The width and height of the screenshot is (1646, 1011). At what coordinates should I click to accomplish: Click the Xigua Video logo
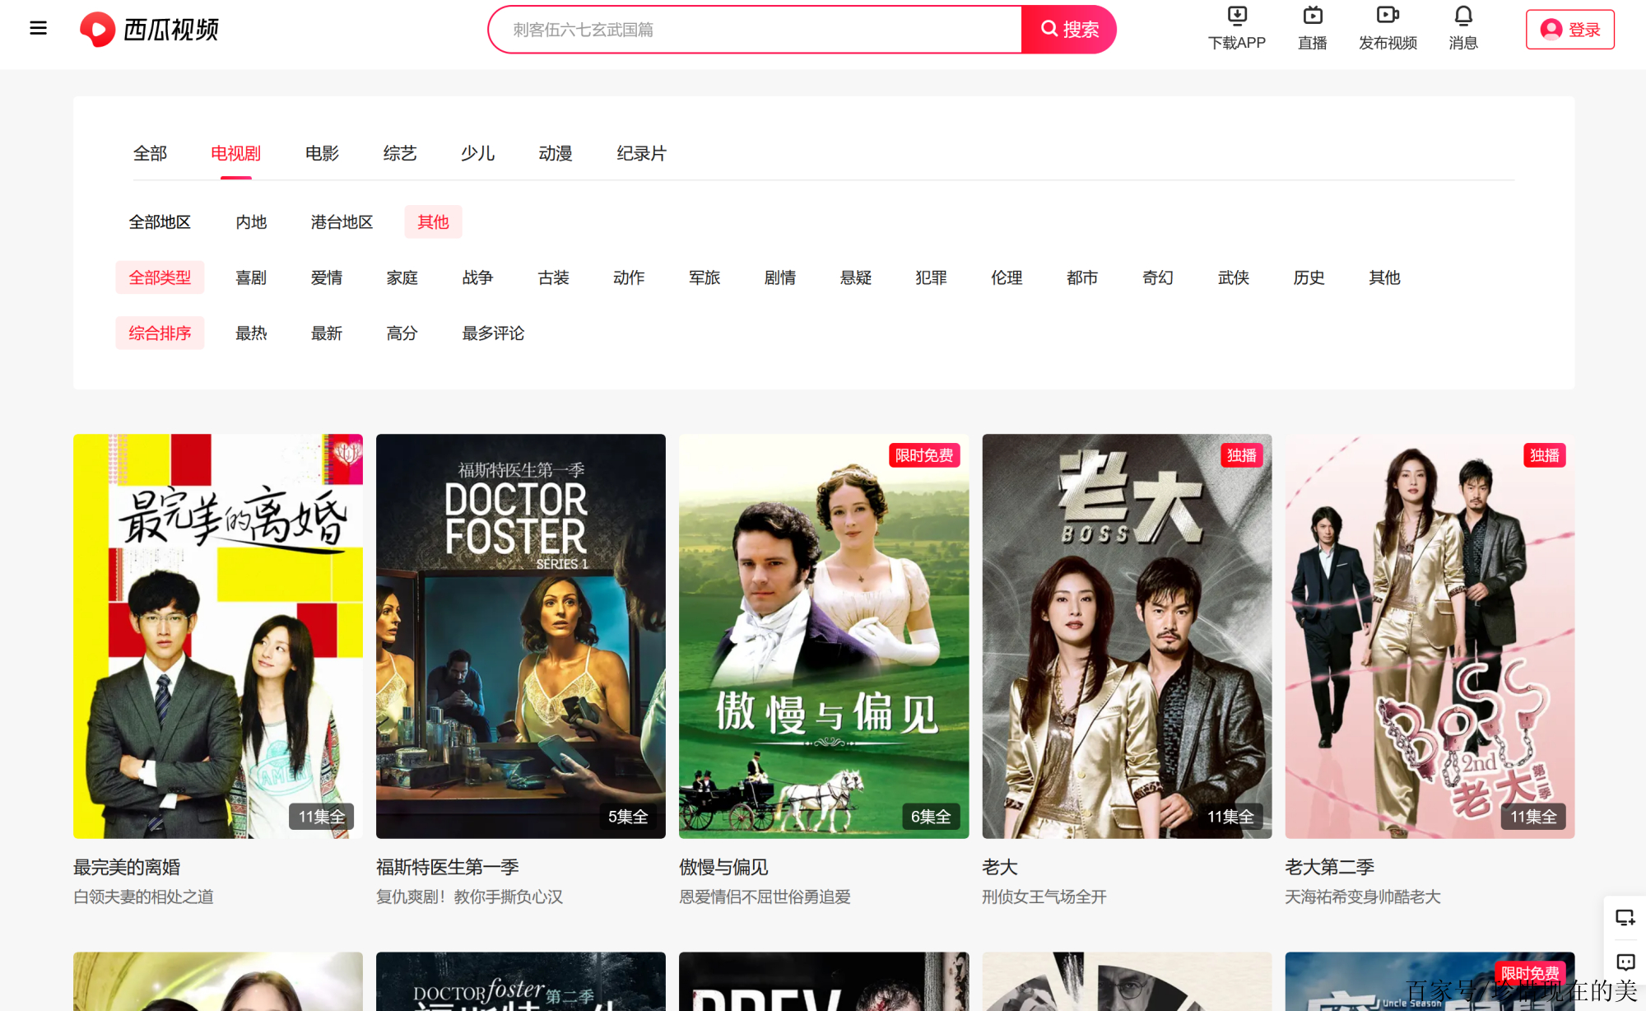pyautogui.click(x=149, y=30)
